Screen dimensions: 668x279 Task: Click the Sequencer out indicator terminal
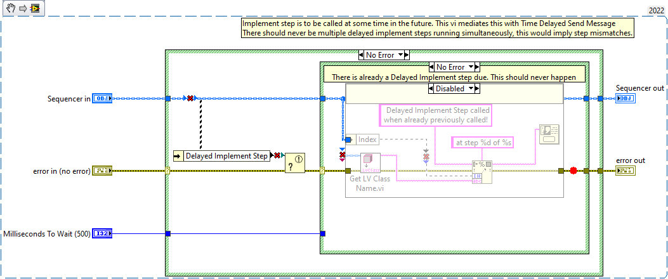[625, 98]
